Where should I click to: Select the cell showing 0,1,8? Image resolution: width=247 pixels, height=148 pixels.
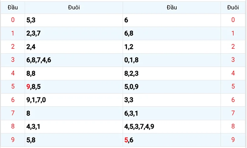point(131,60)
